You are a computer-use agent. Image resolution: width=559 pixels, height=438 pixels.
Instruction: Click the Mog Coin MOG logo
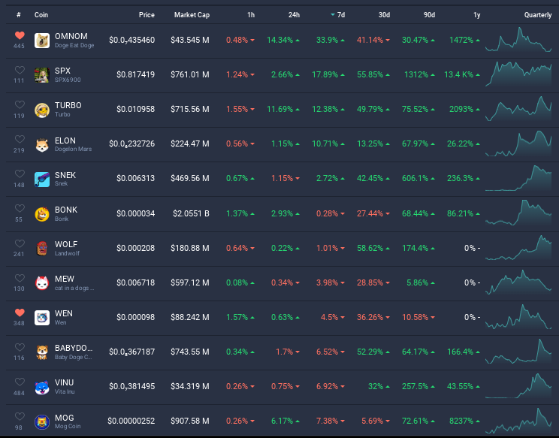click(42, 421)
